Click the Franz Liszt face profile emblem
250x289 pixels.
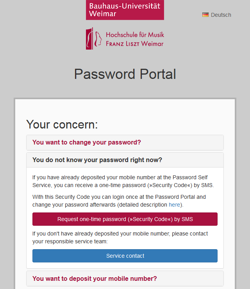tap(94, 38)
